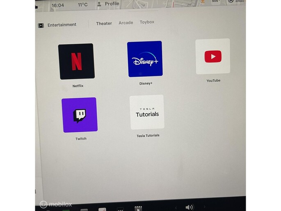Launch the Disney+ app
This screenshot has height=211, width=281.
[x=145, y=59]
